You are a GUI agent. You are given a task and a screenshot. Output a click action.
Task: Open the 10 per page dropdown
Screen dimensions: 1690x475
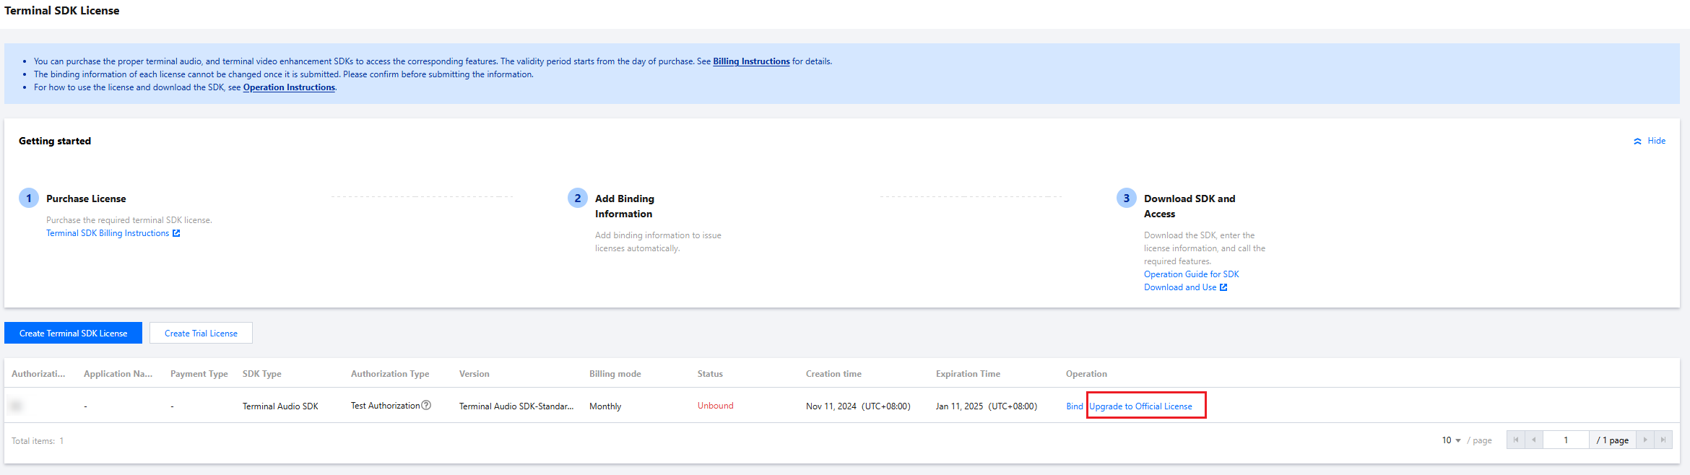[1452, 440]
